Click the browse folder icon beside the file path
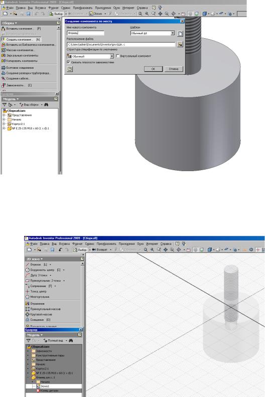 [x=180, y=44]
